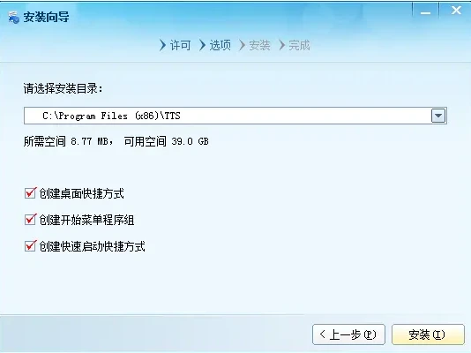This screenshot has width=471, height=353.
Task: Click the install path field C:\Program Files (x86)\TTS
Action: pos(228,116)
